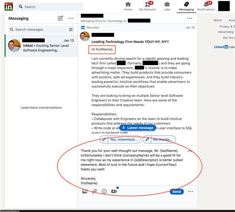Go to the Home tab
The height and width of the screenshot is (212, 235).
click(128, 6)
